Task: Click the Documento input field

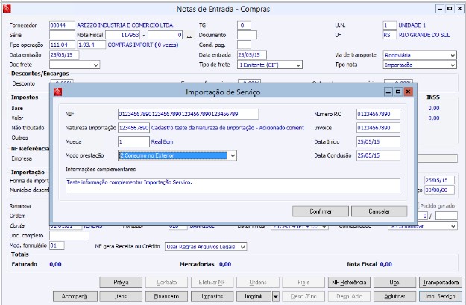Action: click(x=247, y=35)
